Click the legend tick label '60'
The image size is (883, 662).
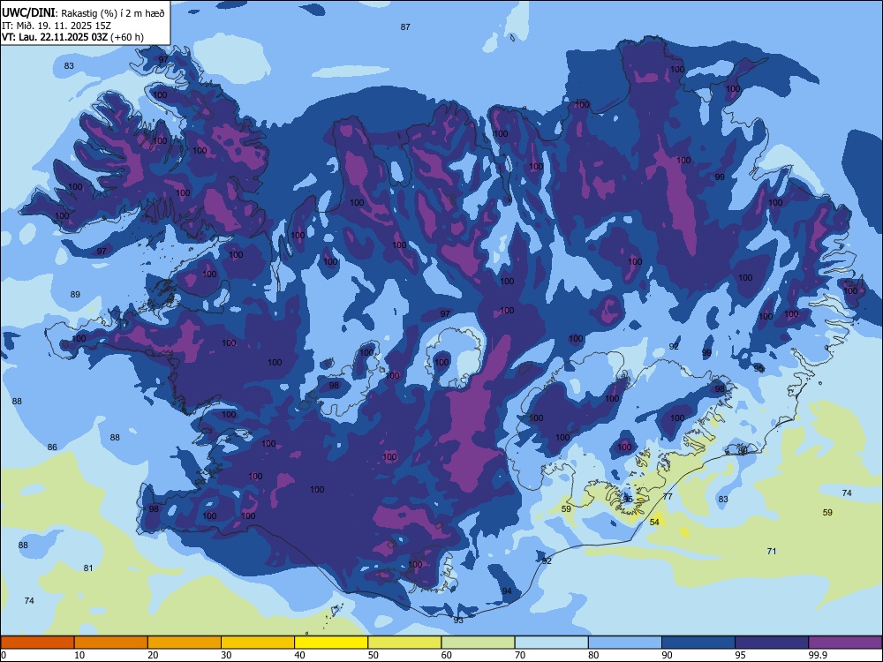tap(447, 655)
